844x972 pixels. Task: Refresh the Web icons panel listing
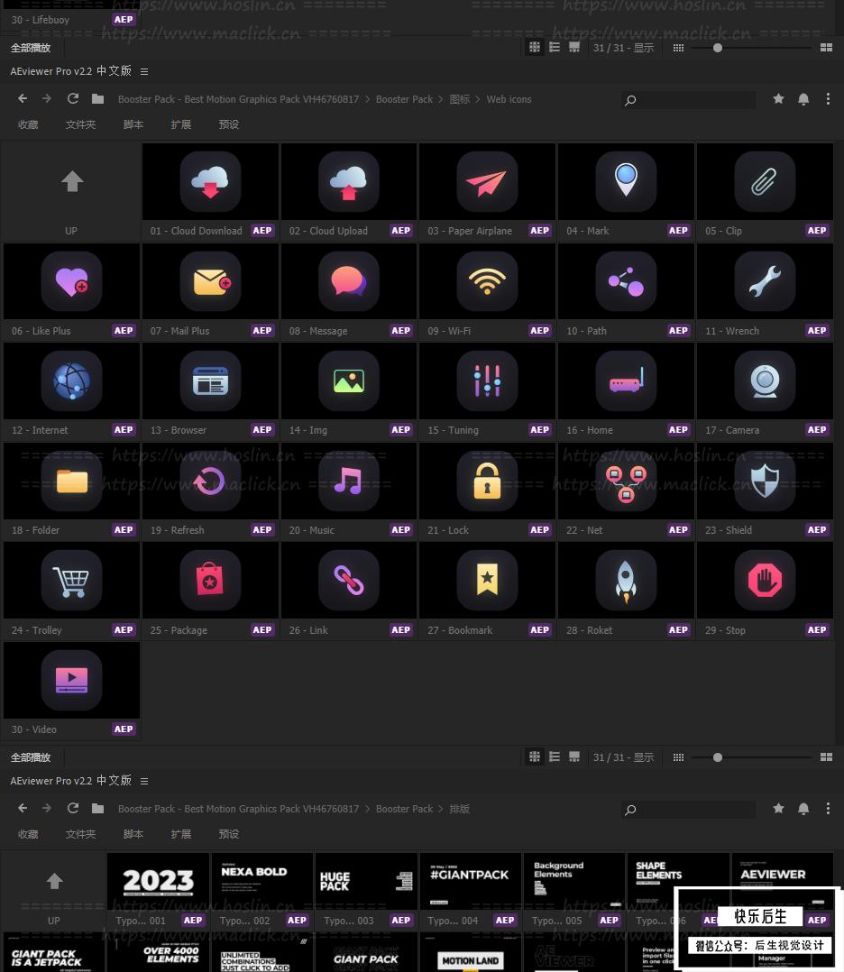click(72, 98)
